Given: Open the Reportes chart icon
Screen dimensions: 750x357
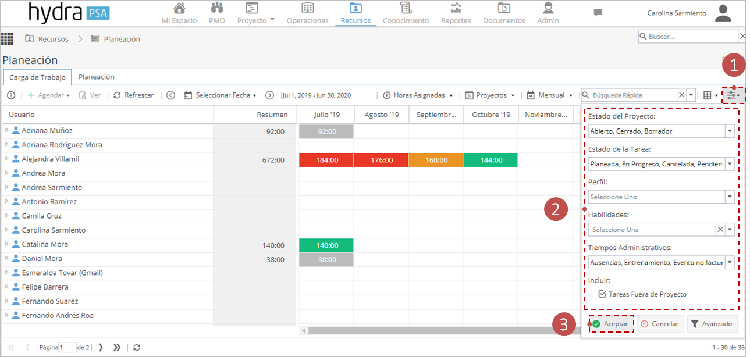Looking at the screenshot, I should pos(456,8).
